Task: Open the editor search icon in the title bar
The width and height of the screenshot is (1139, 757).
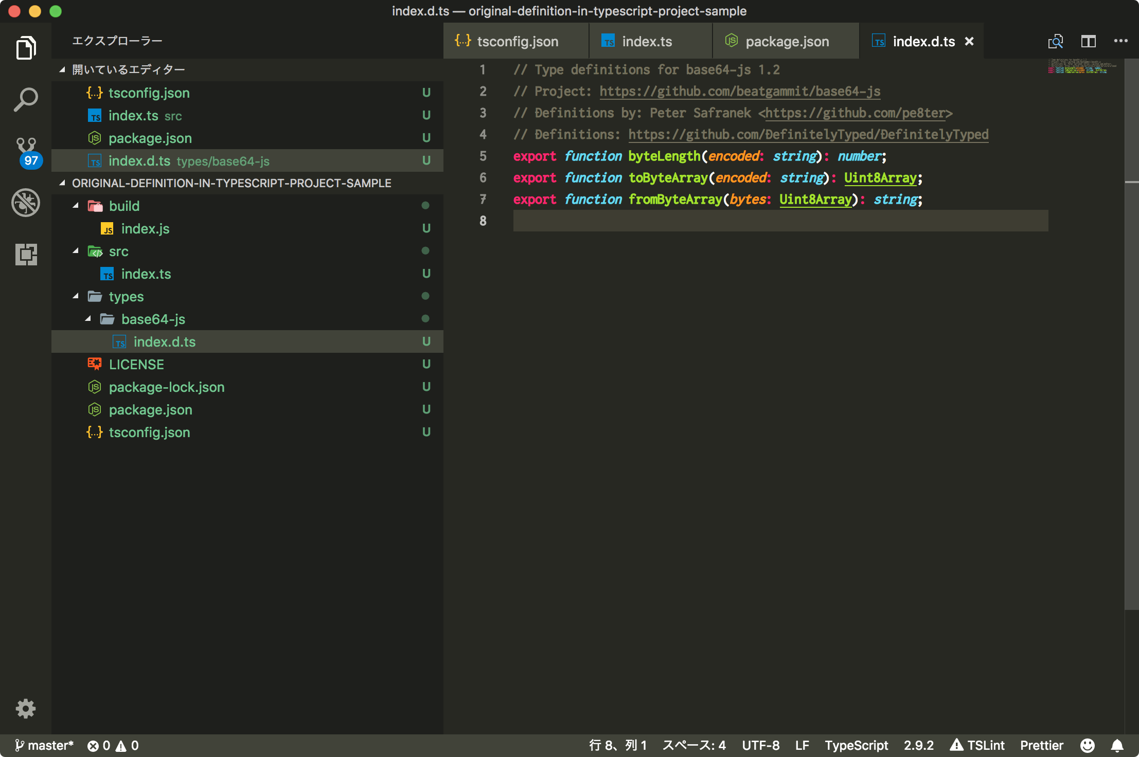Action: (x=1055, y=41)
